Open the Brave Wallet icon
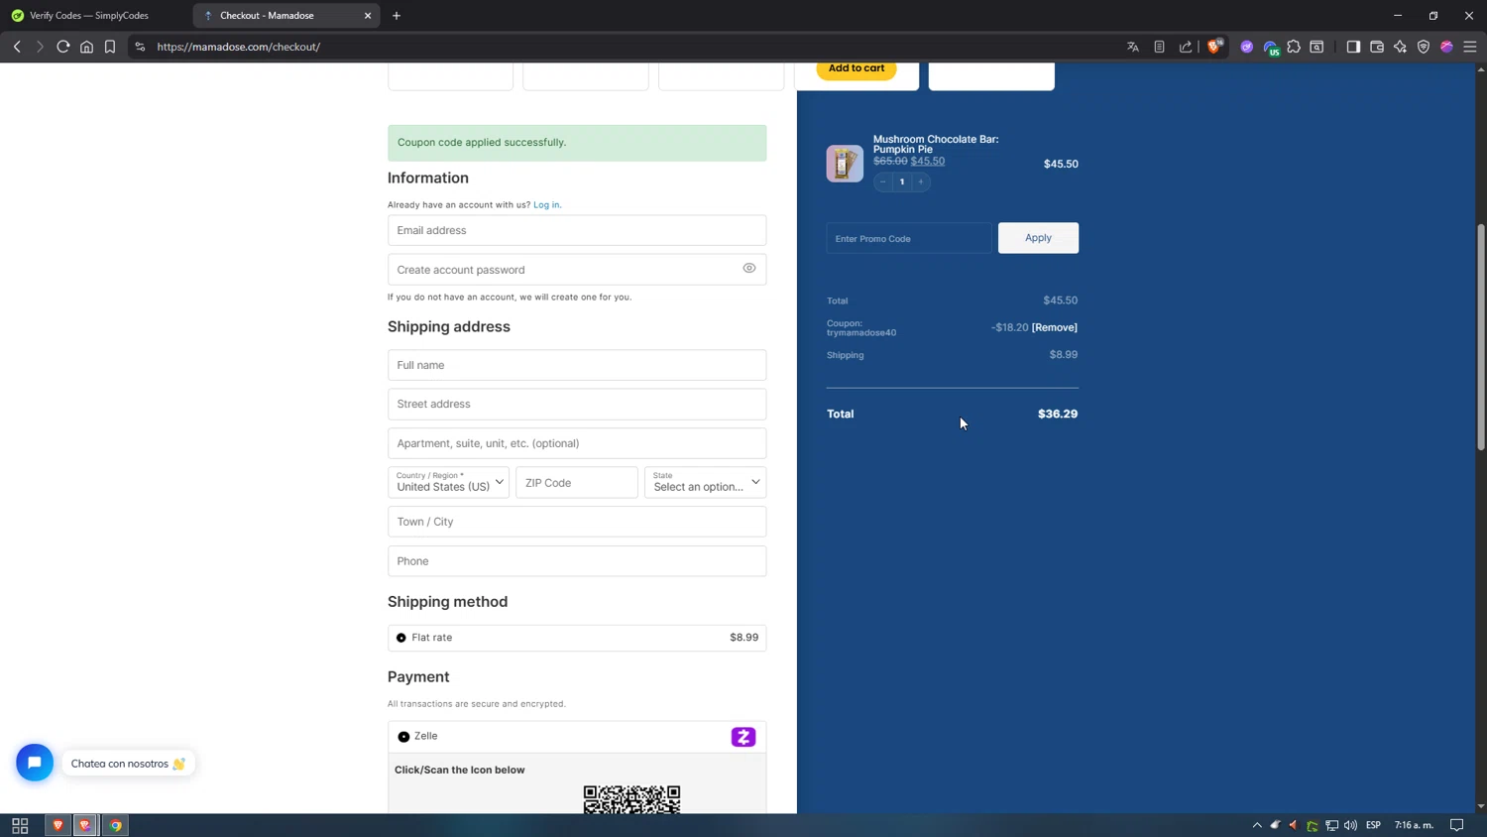The image size is (1487, 837). point(1377,47)
